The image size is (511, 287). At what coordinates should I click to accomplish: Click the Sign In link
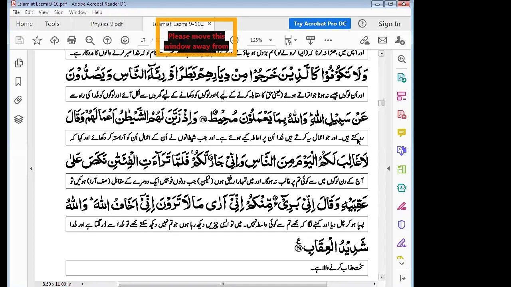[389, 24]
